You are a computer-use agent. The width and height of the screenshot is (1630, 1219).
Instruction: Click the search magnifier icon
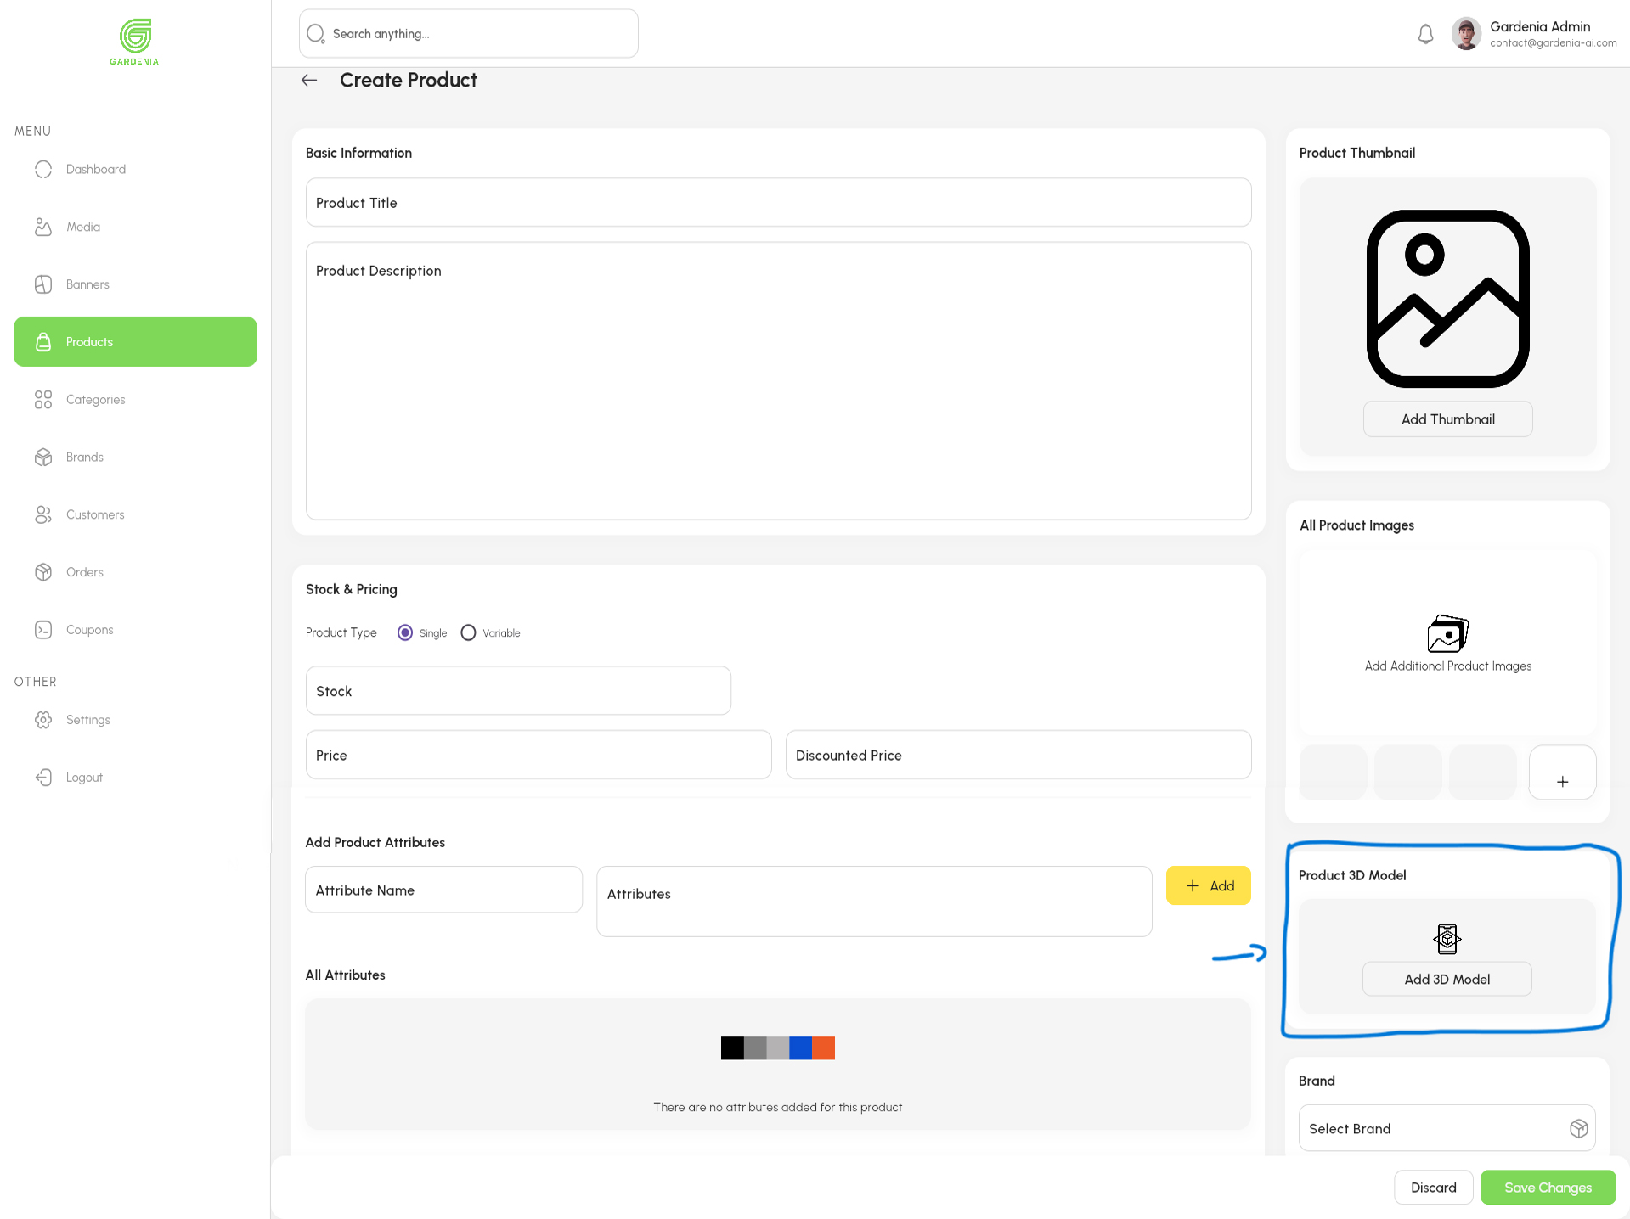click(x=316, y=34)
